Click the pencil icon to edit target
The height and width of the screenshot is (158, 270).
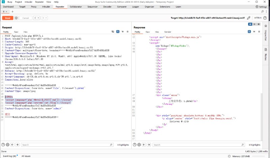coord(249,18)
